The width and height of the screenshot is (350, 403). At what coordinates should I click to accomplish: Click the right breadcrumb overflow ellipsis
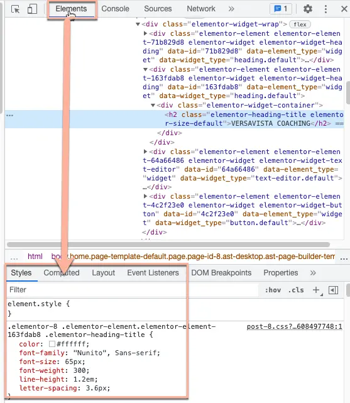344,258
